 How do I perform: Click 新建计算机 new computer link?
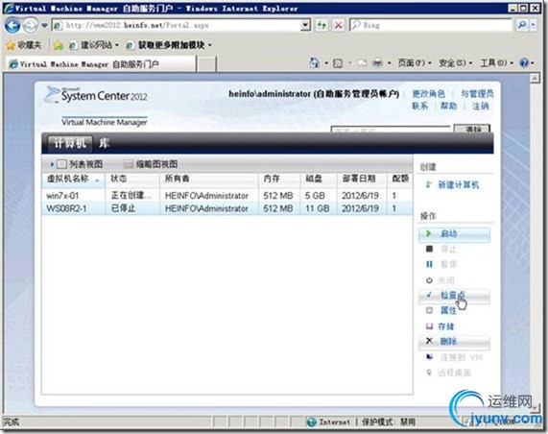(x=458, y=184)
